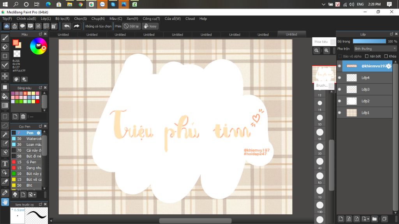
Task: Click the Đặt lại reset button
Action: click(132, 26)
